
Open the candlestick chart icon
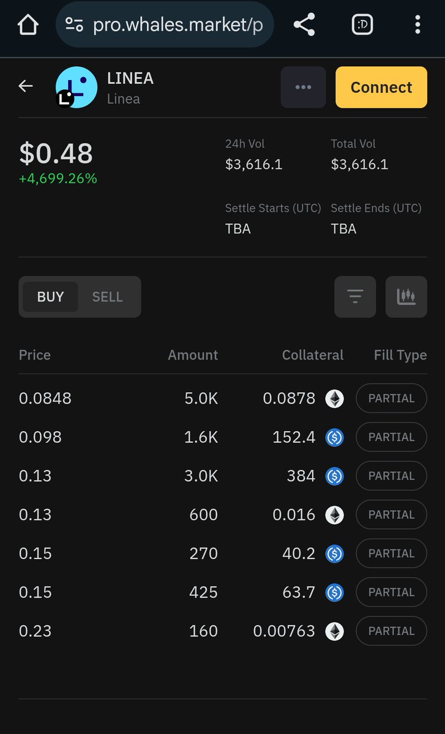click(406, 297)
